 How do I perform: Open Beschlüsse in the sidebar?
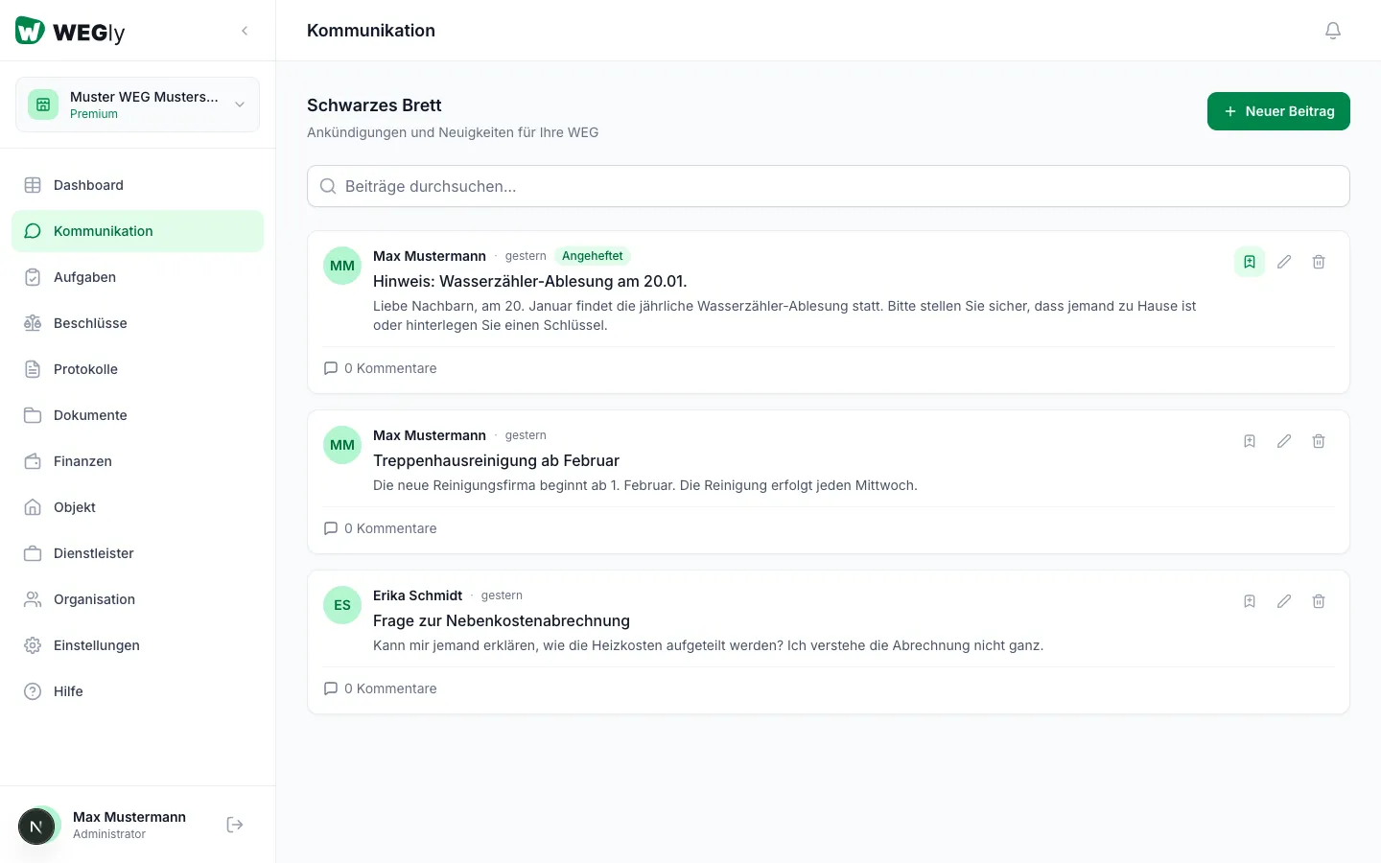click(x=90, y=323)
